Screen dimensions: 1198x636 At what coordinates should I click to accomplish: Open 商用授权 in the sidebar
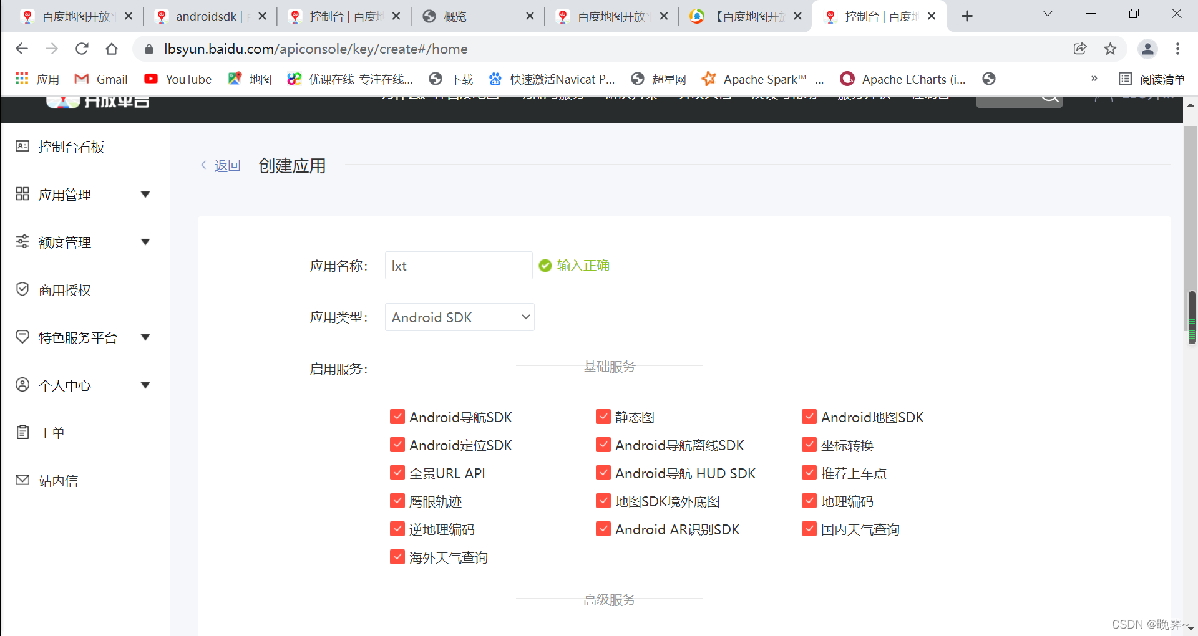[x=53, y=290]
